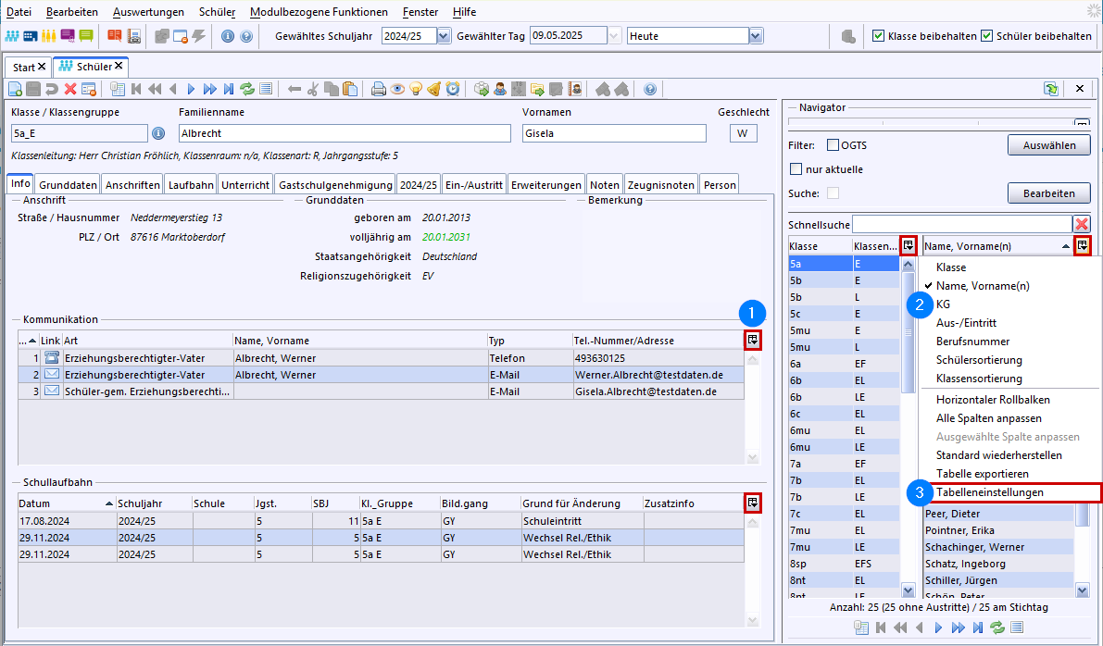Click the Schuleintritt cell in Schullaufbahn
This screenshot has height=646, width=1103.
(x=581, y=521)
